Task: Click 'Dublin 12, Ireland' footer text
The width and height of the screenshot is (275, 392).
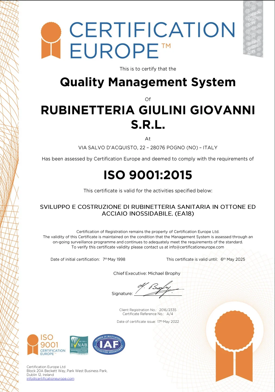Action: coord(40,375)
